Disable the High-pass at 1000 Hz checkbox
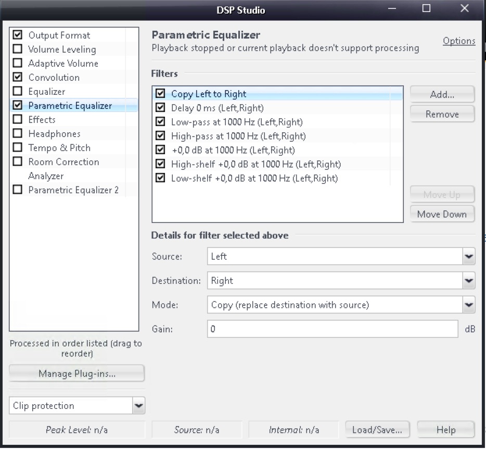This screenshot has height=449, width=486. tap(160, 135)
